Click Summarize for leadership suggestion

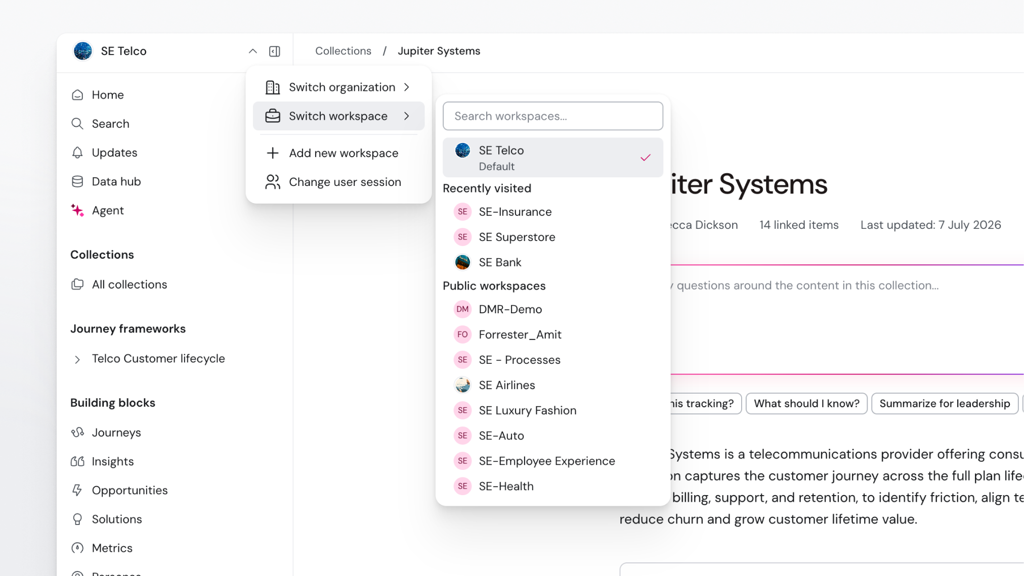tap(945, 404)
